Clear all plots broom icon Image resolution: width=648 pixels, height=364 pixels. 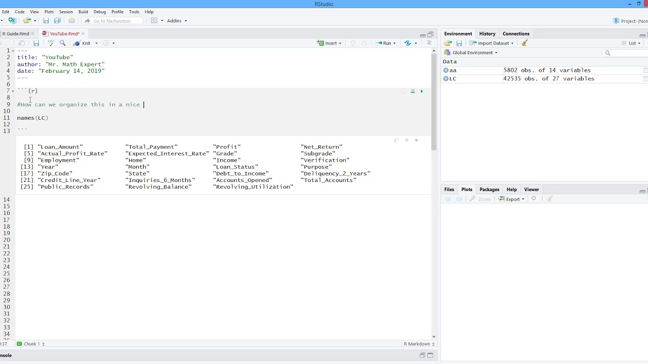549,199
